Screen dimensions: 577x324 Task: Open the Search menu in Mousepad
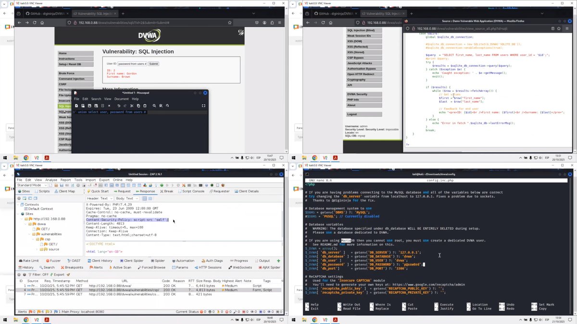click(96, 99)
